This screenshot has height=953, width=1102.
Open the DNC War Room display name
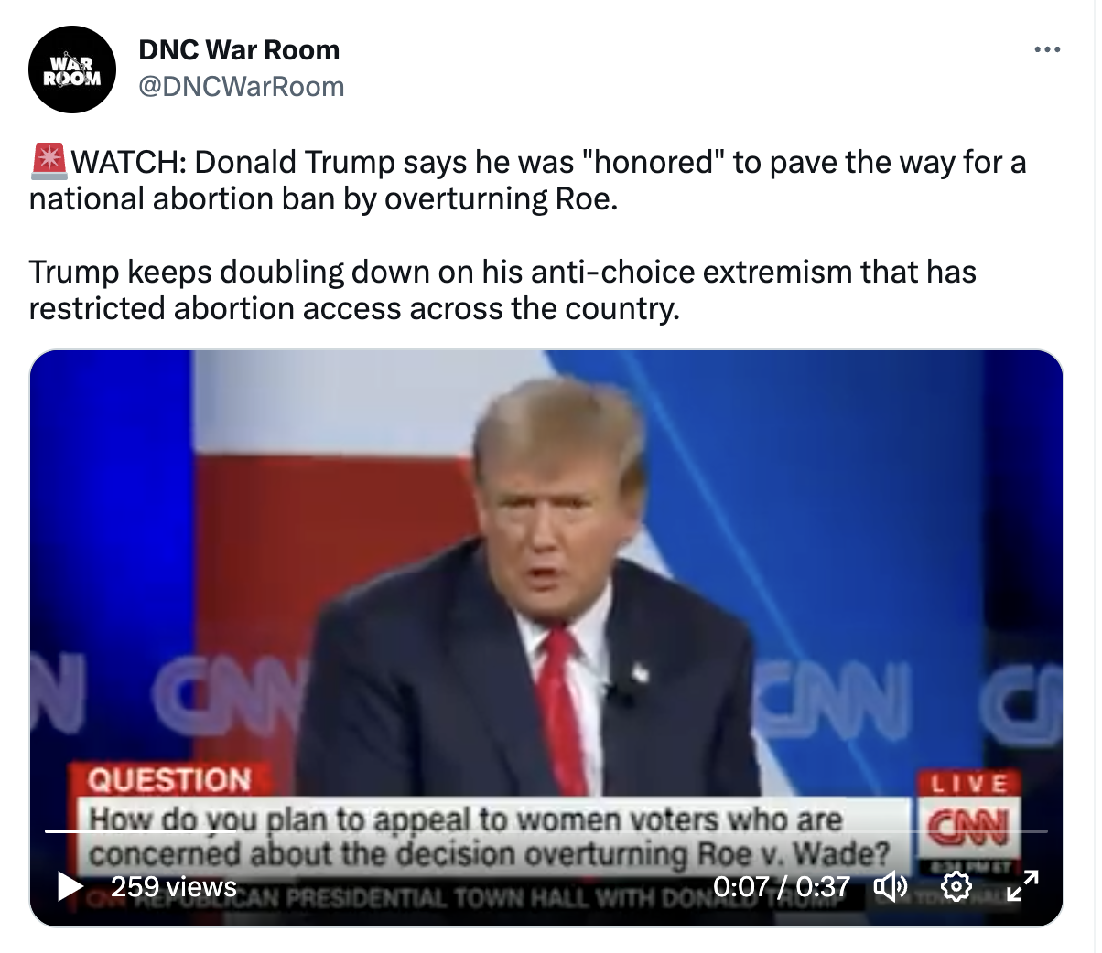coord(239,50)
